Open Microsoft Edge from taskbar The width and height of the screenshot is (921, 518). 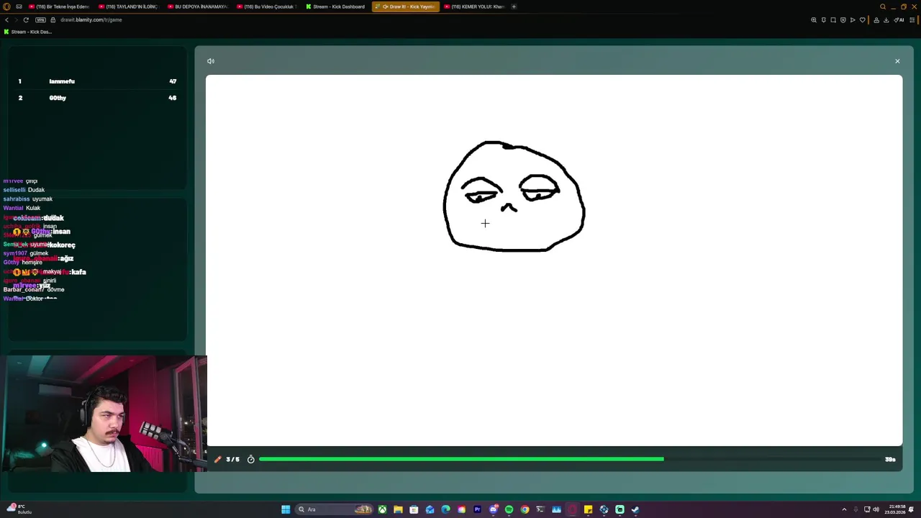click(x=445, y=509)
